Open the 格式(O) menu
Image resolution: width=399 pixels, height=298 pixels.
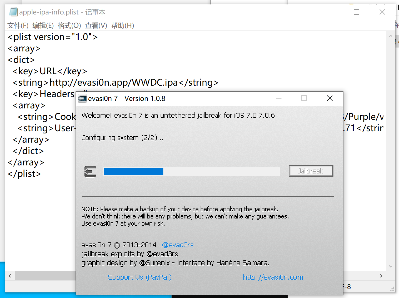(x=69, y=26)
